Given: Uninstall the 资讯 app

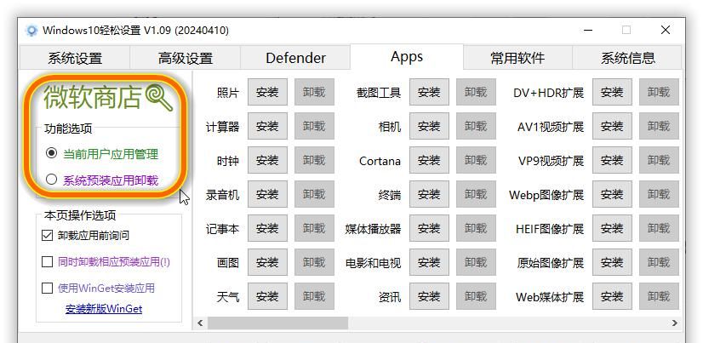Looking at the screenshot, I should pyautogui.click(x=476, y=296).
